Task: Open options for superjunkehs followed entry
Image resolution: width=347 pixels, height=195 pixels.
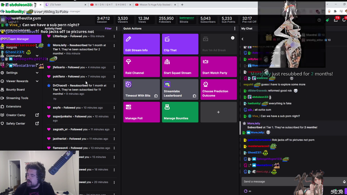Action: [x=114, y=117]
